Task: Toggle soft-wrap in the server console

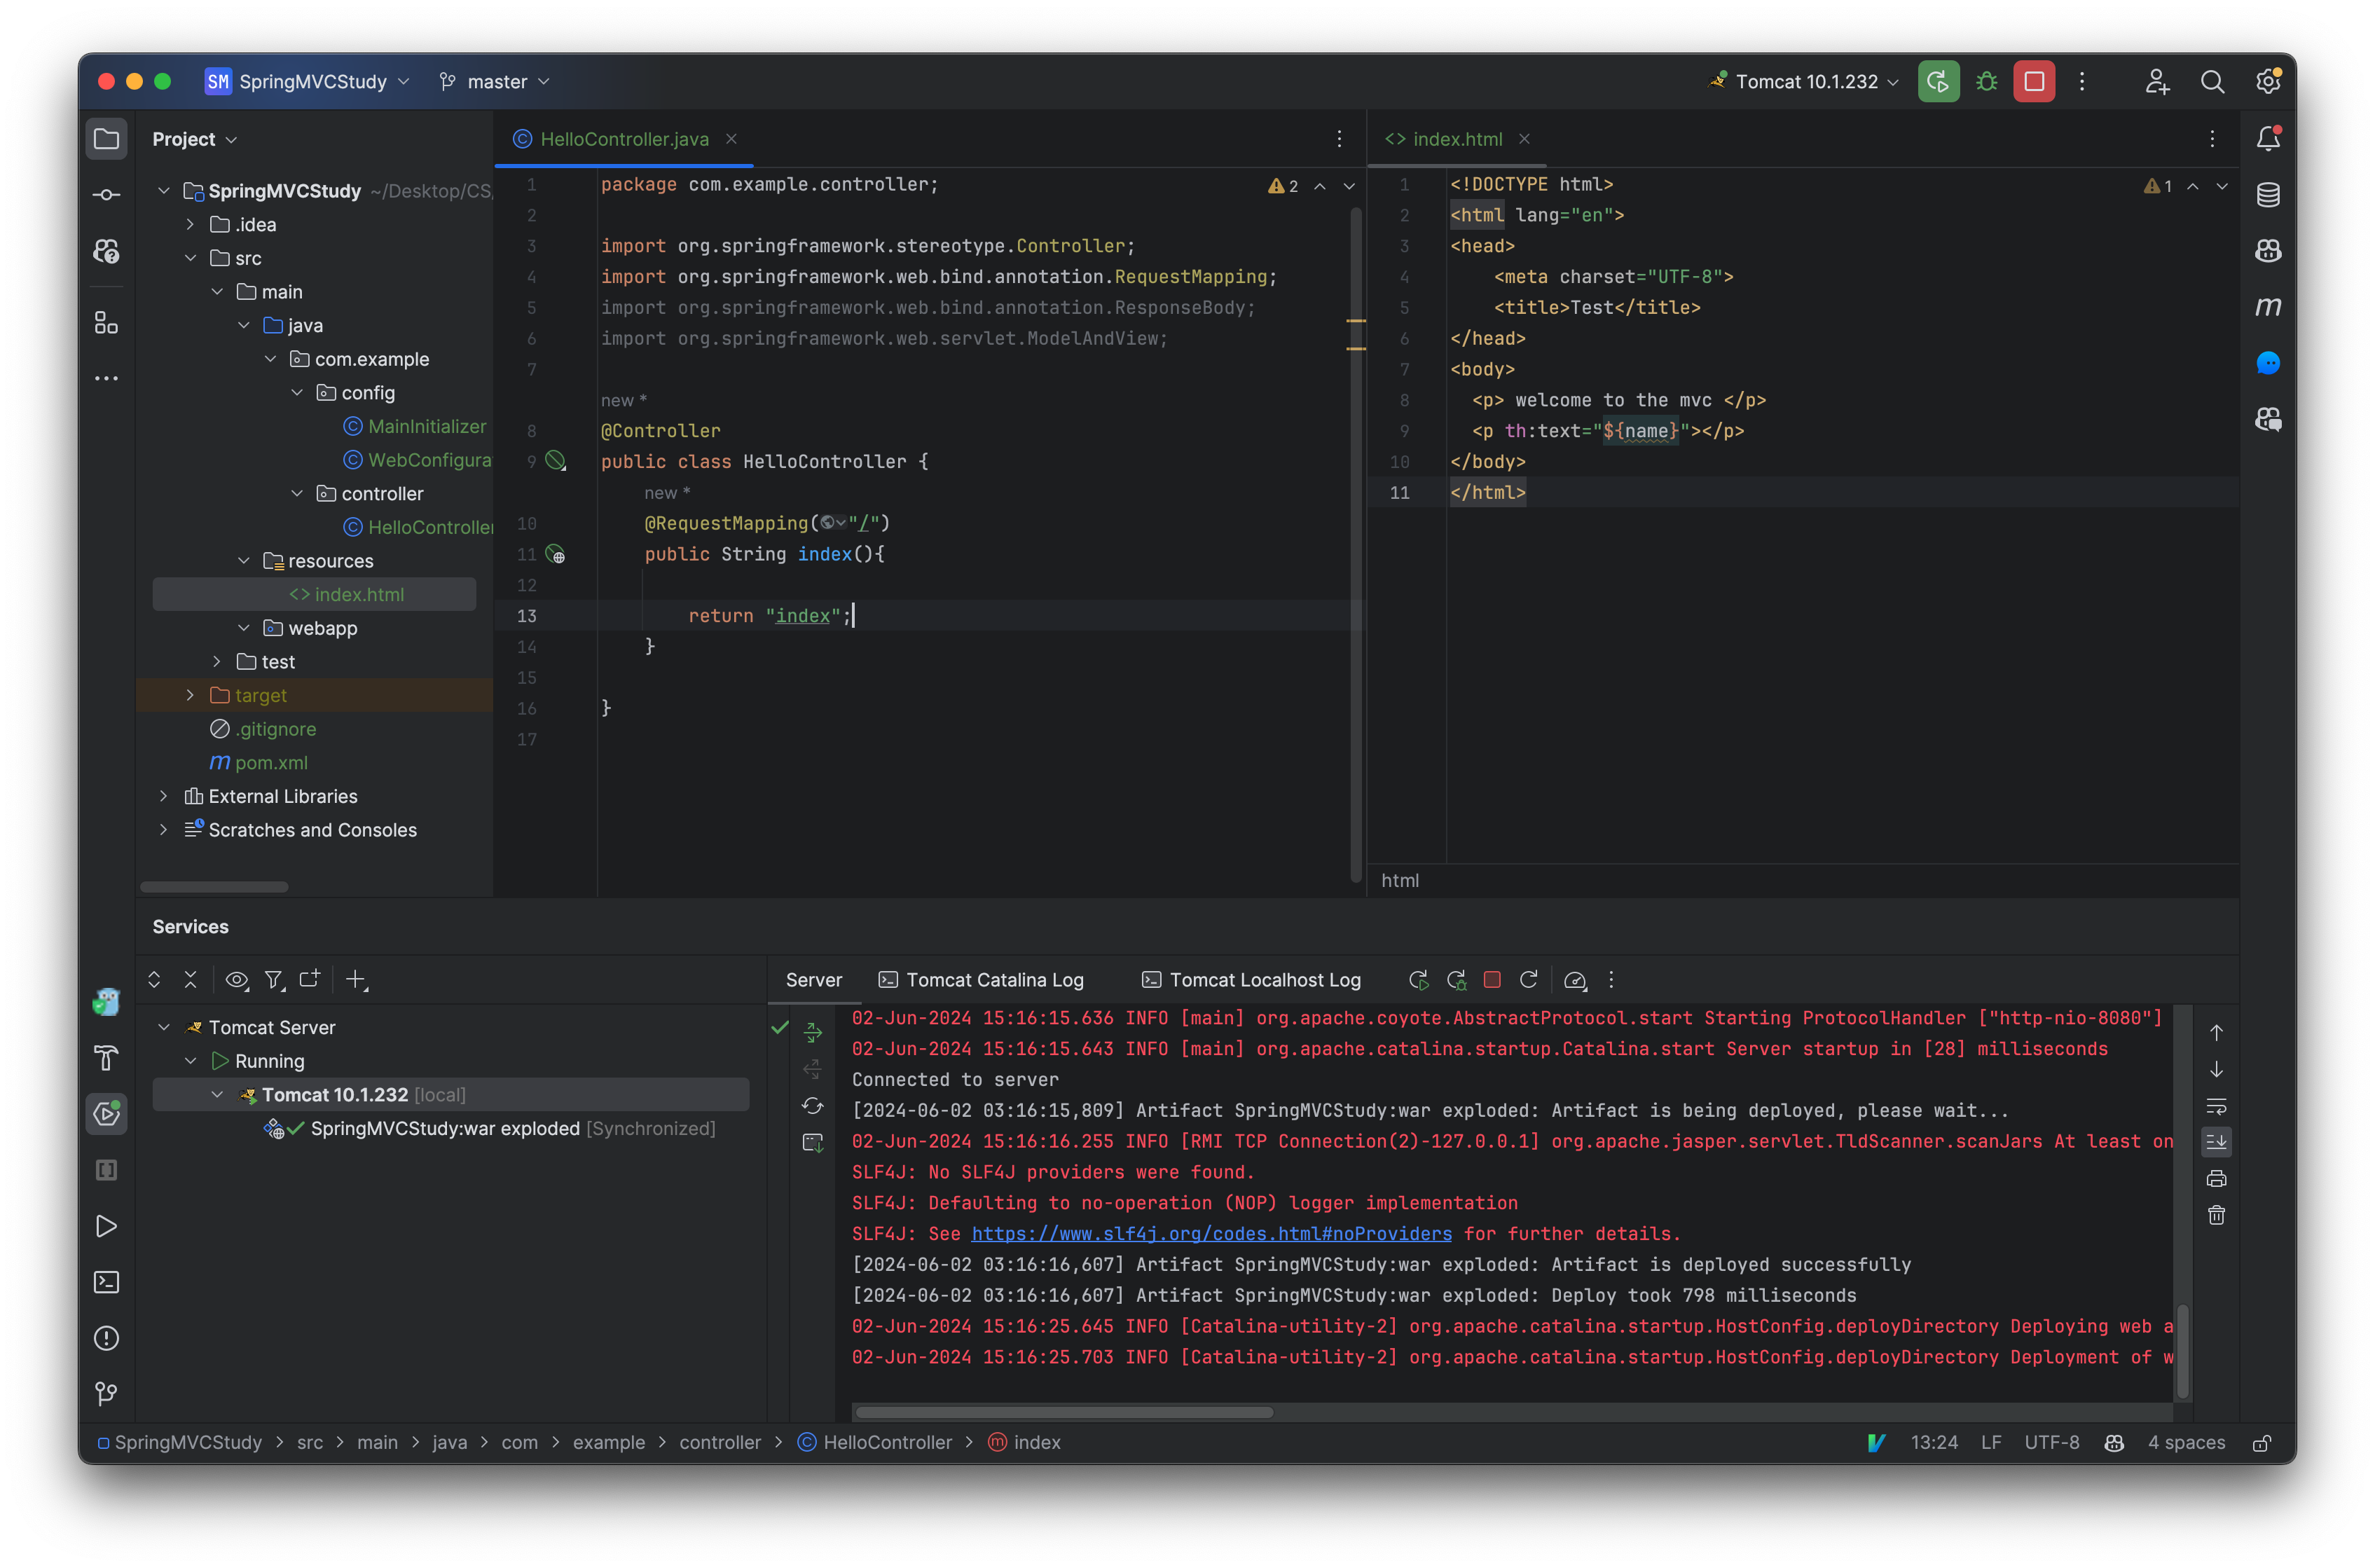Action: pos(2217,1106)
